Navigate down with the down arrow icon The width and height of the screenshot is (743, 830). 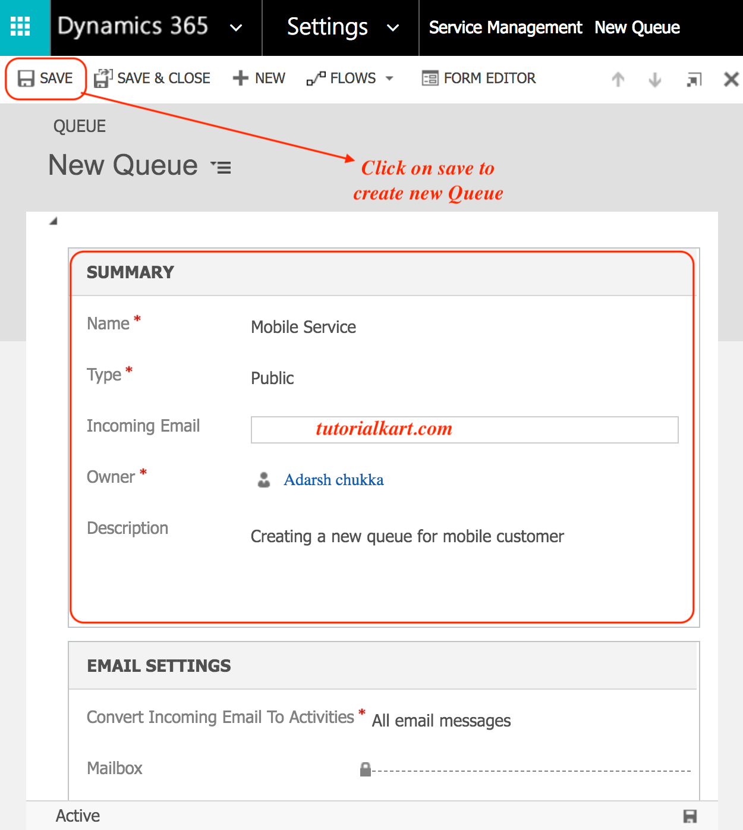[x=654, y=79]
